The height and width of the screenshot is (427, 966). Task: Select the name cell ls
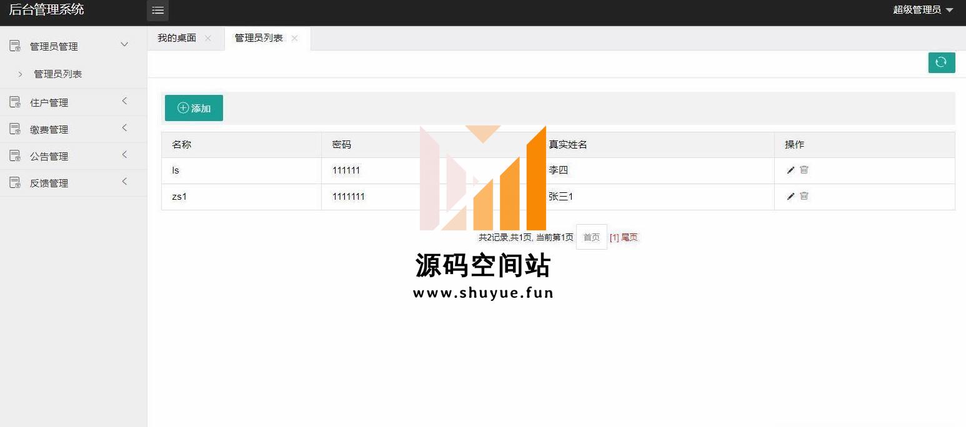coord(176,170)
